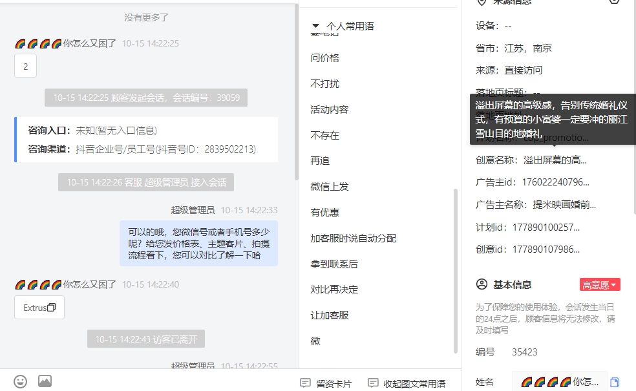Viewport: 636px width, 391px height.
Task: Click the send image icon
Action: (45, 381)
